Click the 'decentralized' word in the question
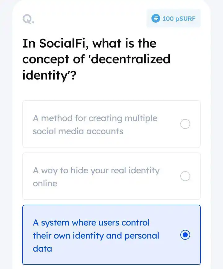 (x=132, y=59)
